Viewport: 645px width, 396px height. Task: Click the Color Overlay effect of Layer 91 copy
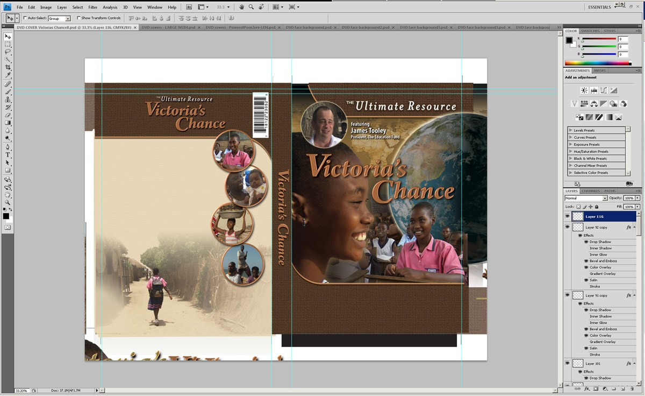pyautogui.click(x=600, y=336)
